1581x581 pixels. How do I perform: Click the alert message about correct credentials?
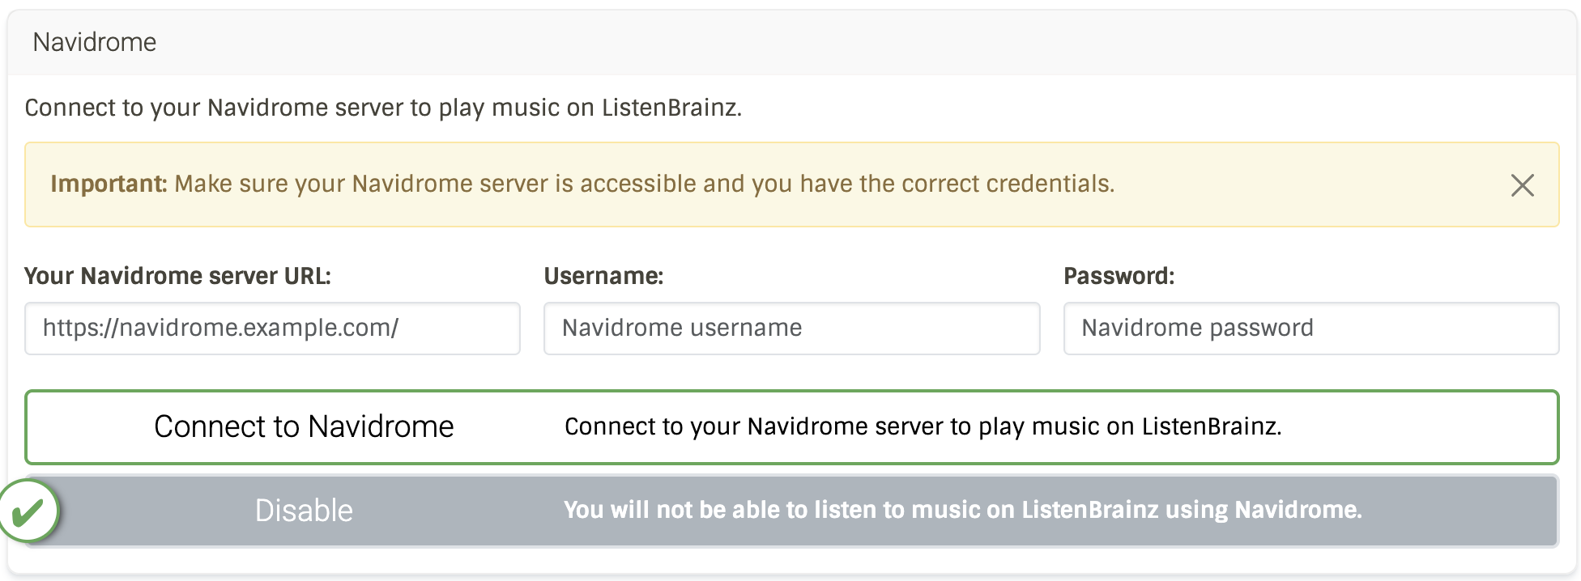[645, 184]
